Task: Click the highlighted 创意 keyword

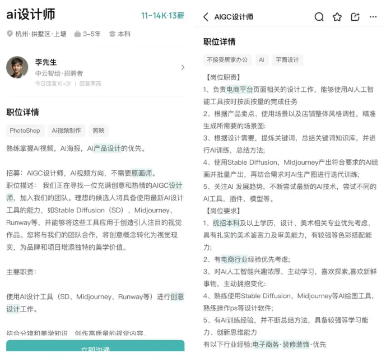Action: pos(177,296)
